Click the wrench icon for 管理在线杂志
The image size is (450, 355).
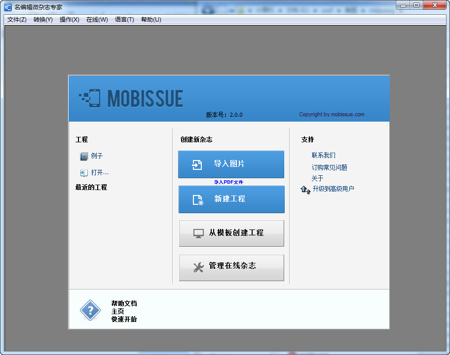point(198,267)
